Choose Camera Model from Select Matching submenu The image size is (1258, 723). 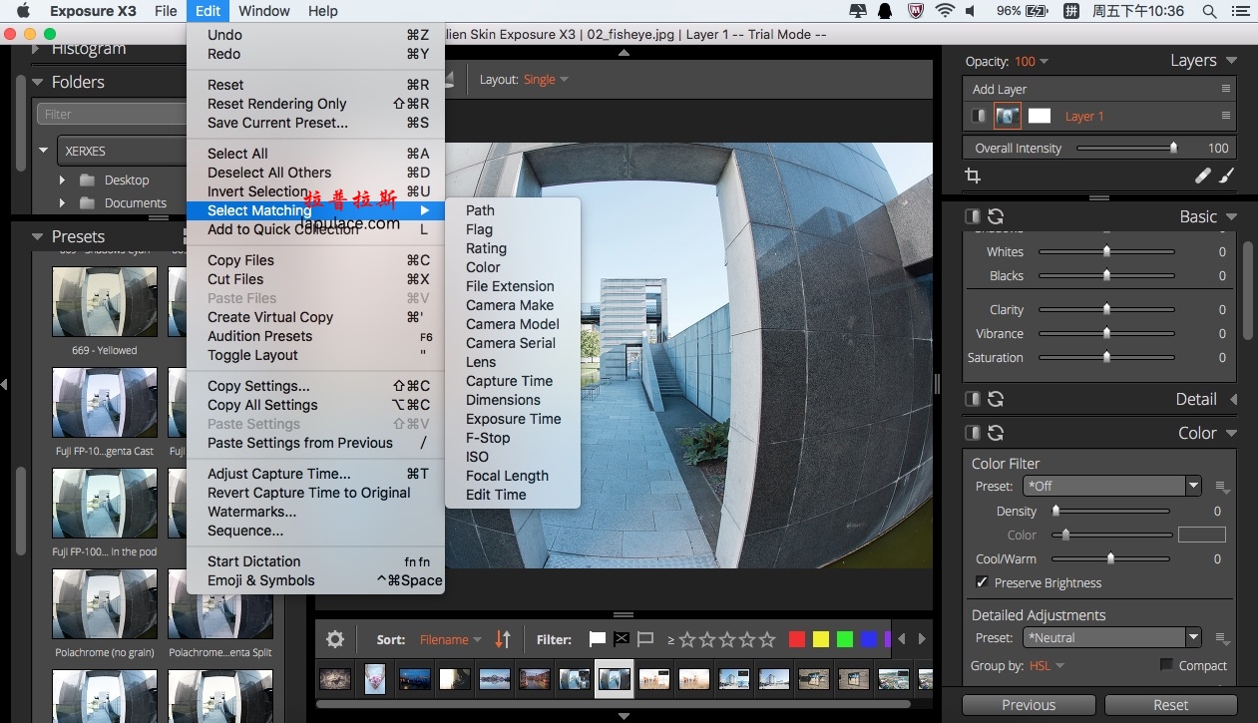[x=513, y=324]
